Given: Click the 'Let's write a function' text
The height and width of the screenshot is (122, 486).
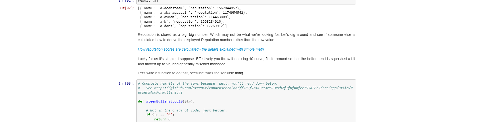Looking at the screenshot, I should click(191, 73).
